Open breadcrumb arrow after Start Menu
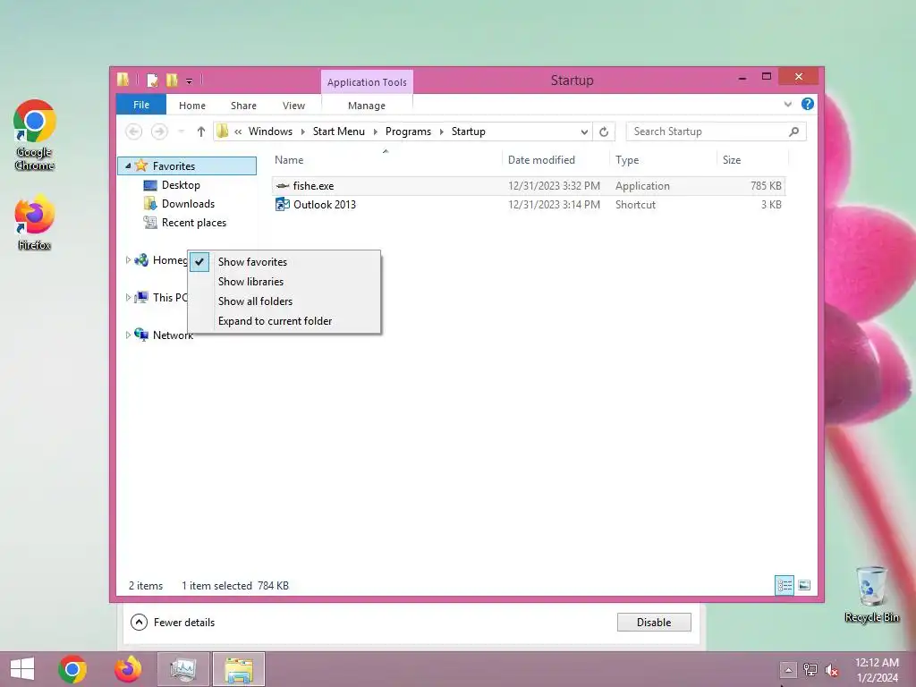The width and height of the screenshot is (916, 687). tap(375, 132)
